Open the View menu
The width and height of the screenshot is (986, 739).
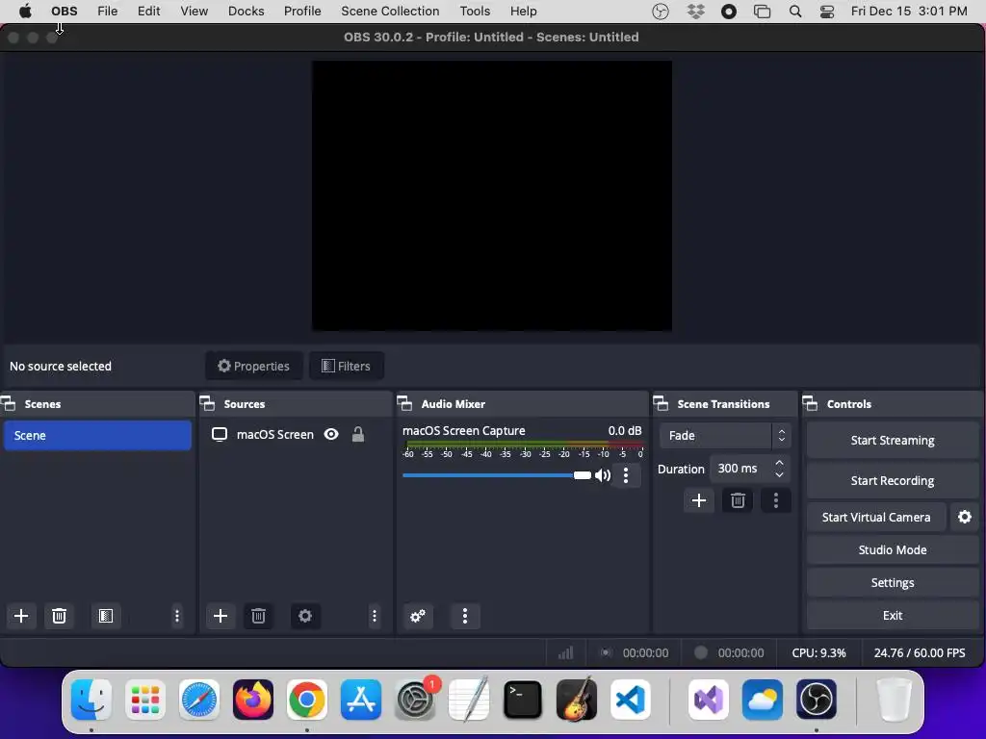195,12
